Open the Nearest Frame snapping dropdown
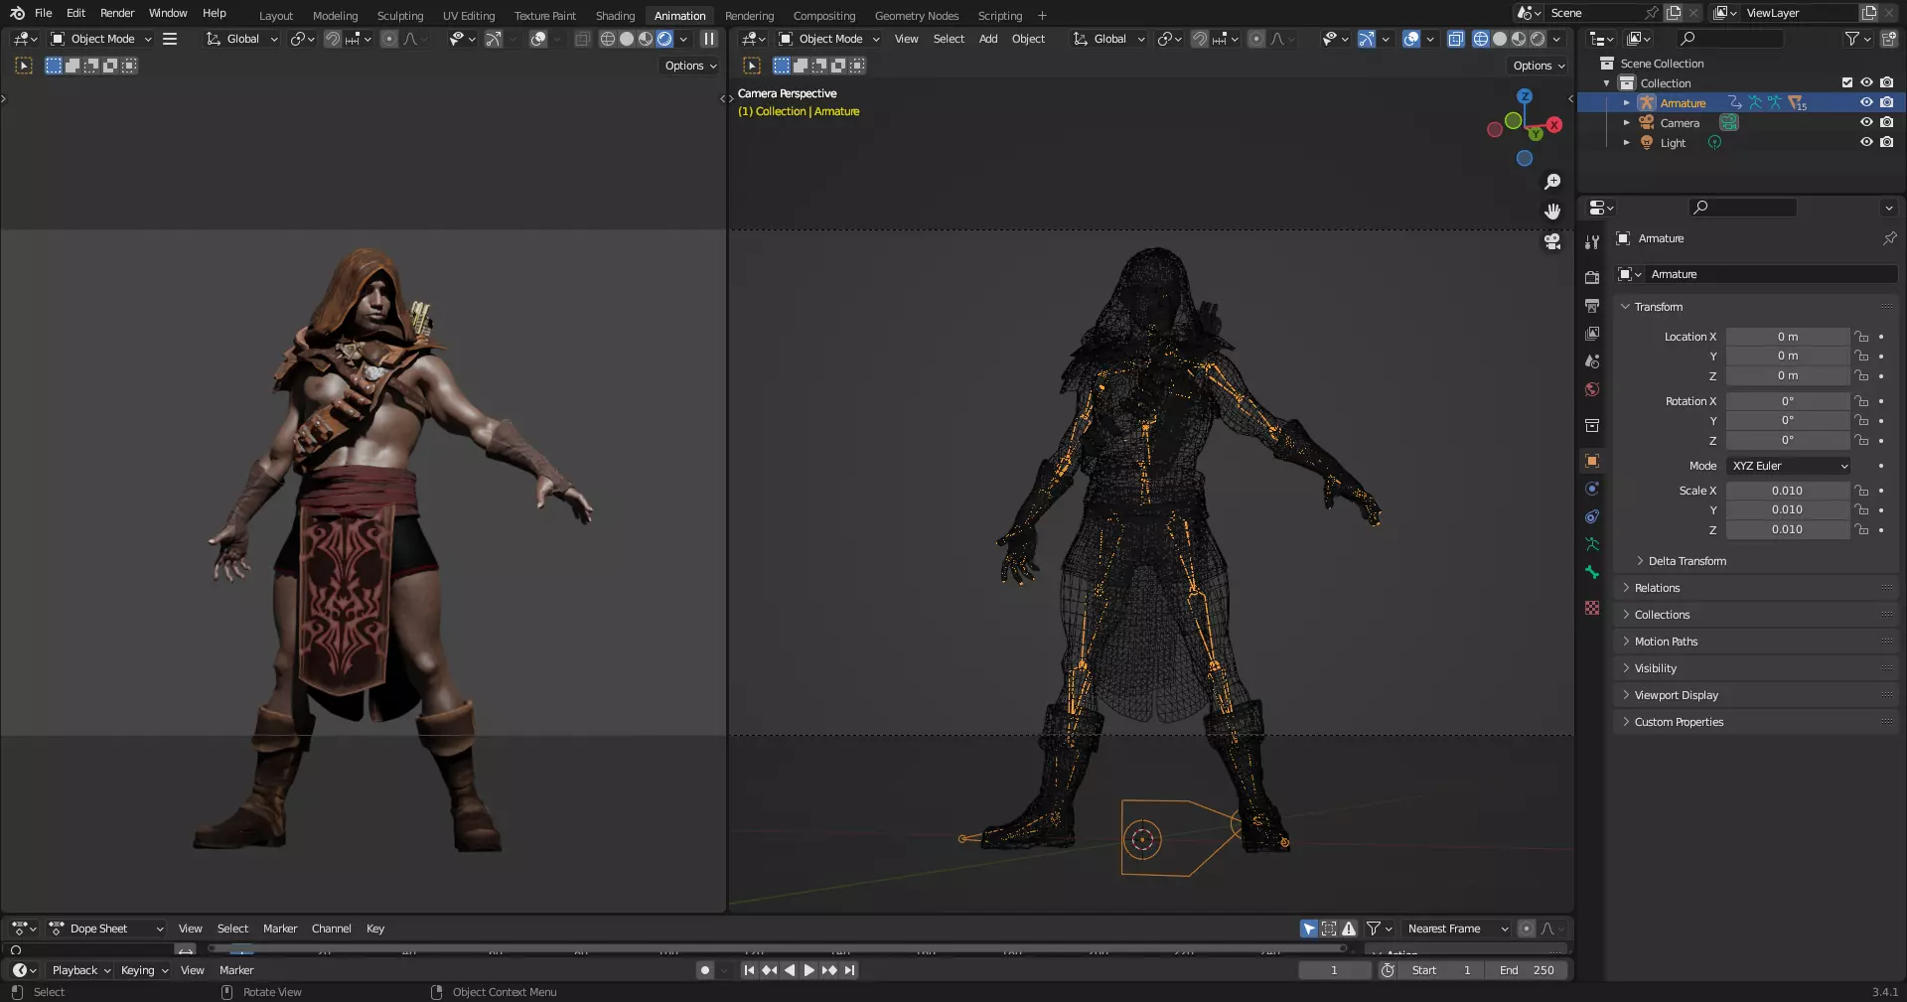 click(1457, 929)
